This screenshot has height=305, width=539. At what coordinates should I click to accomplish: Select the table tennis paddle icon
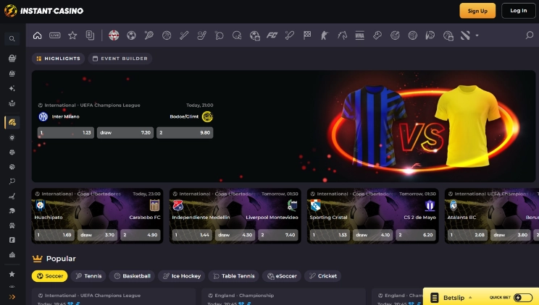click(219, 35)
